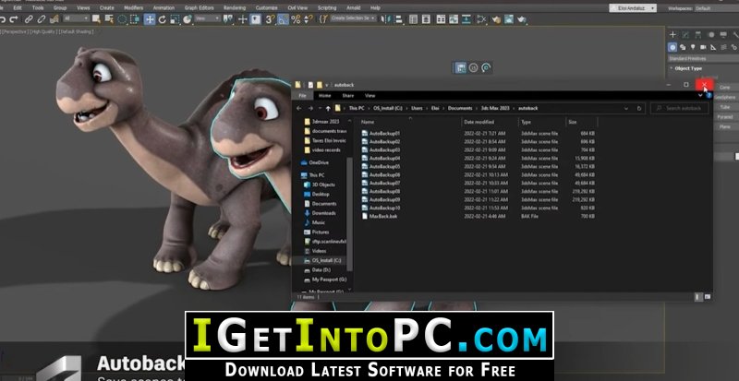Open Create Selection Set dropdown
The width and height of the screenshot is (739, 381).
[353, 18]
